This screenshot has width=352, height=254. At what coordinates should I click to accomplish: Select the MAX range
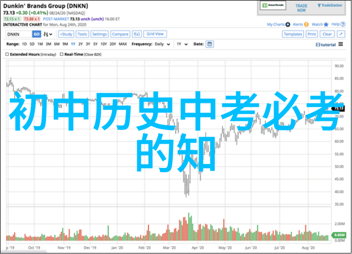click(123, 44)
